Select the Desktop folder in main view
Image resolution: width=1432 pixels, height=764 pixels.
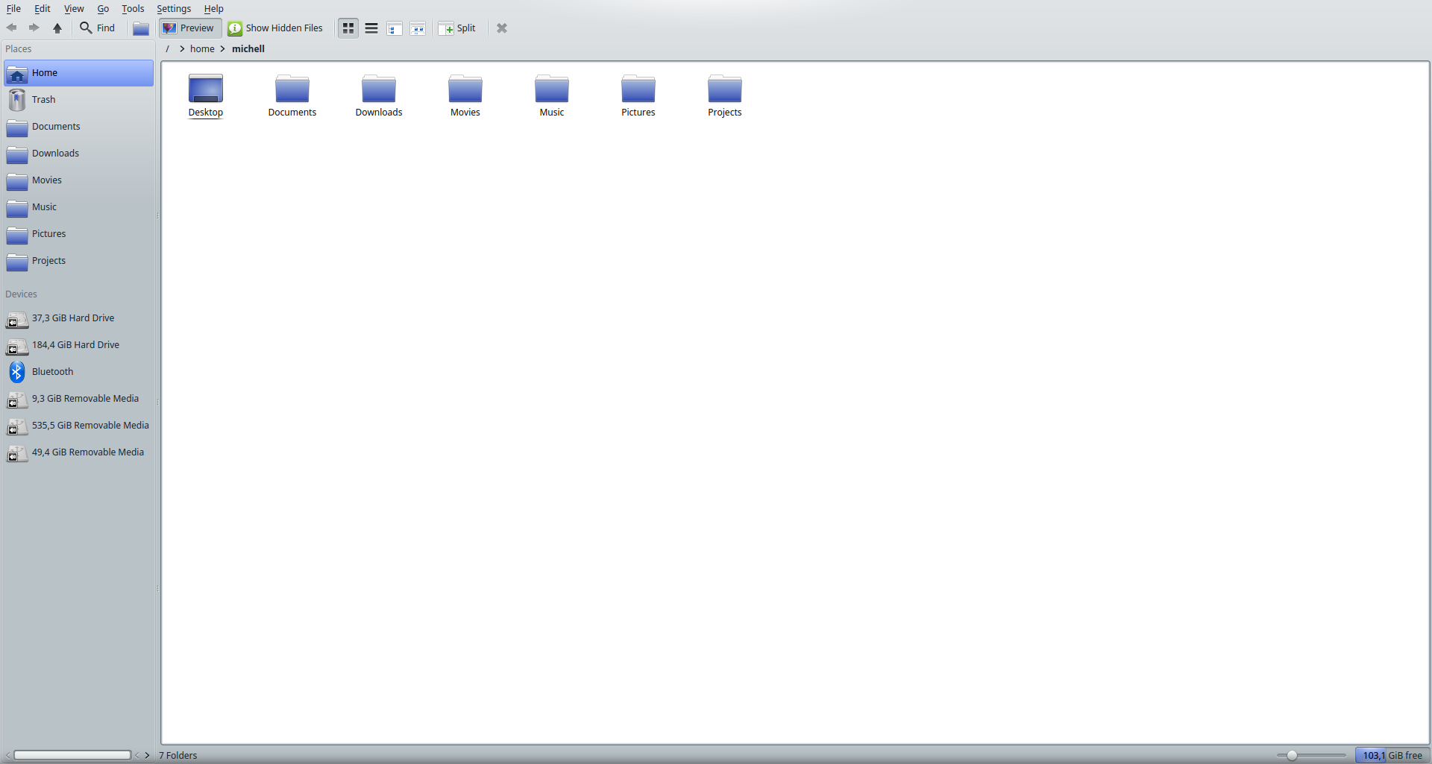click(x=206, y=96)
